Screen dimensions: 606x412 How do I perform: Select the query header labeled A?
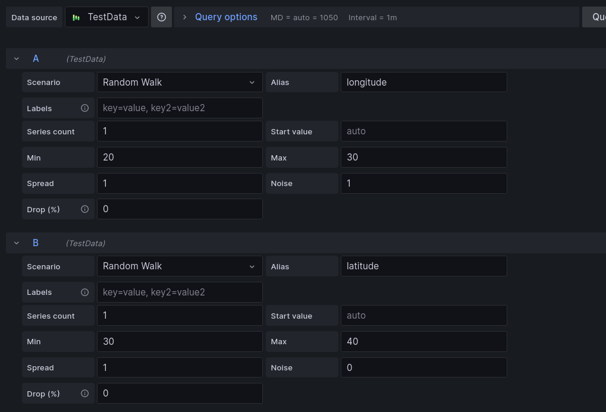coord(36,58)
